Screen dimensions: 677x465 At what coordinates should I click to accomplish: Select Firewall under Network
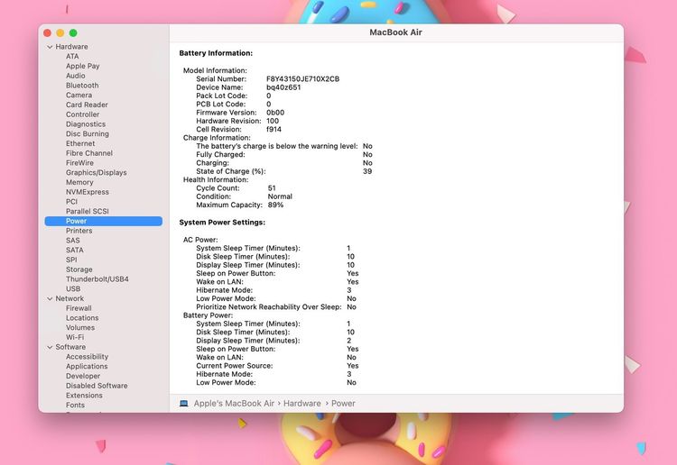pos(79,308)
